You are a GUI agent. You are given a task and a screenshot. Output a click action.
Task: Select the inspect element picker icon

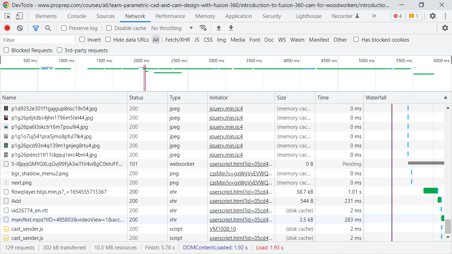click(x=7, y=16)
